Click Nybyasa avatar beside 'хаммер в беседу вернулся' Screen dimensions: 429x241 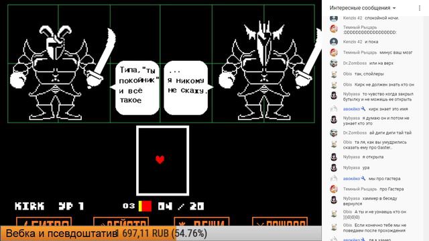pyautogui.click(x=334, y=199)
